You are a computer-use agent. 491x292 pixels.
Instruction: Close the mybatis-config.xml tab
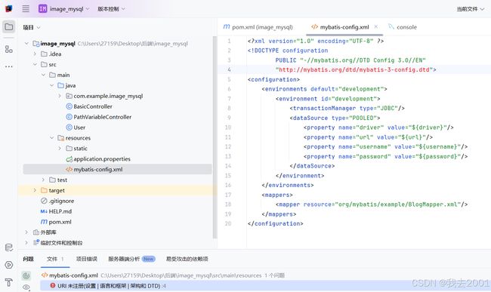(x=375, y=26)
